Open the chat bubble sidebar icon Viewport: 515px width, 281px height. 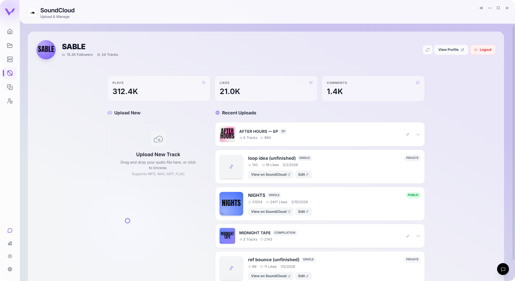pos(10,230)
